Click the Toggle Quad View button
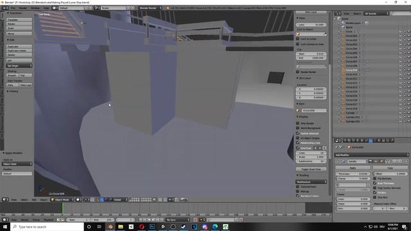This screenshot has height=231, width=411. click(311, 169)
